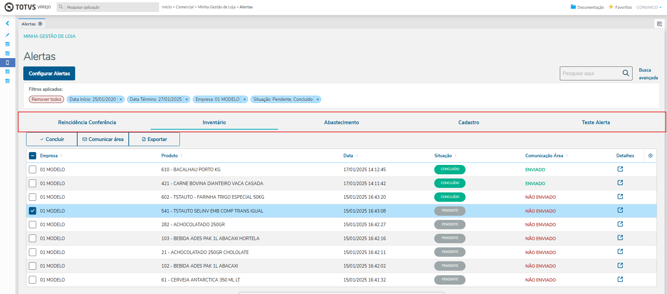Screen dimensions: 667x294
Task: Remove the 'Situação: Pendente, Concluído' filter chip
Action: coord(318,100)
